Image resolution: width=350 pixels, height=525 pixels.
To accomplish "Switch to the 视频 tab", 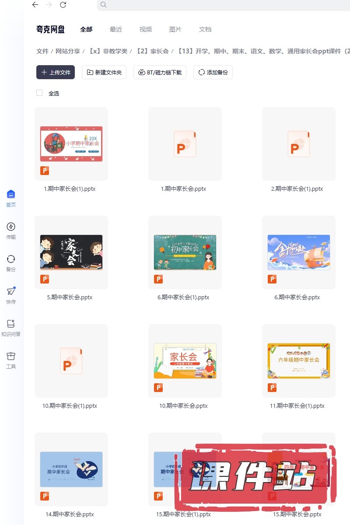I will click(146, 29).
